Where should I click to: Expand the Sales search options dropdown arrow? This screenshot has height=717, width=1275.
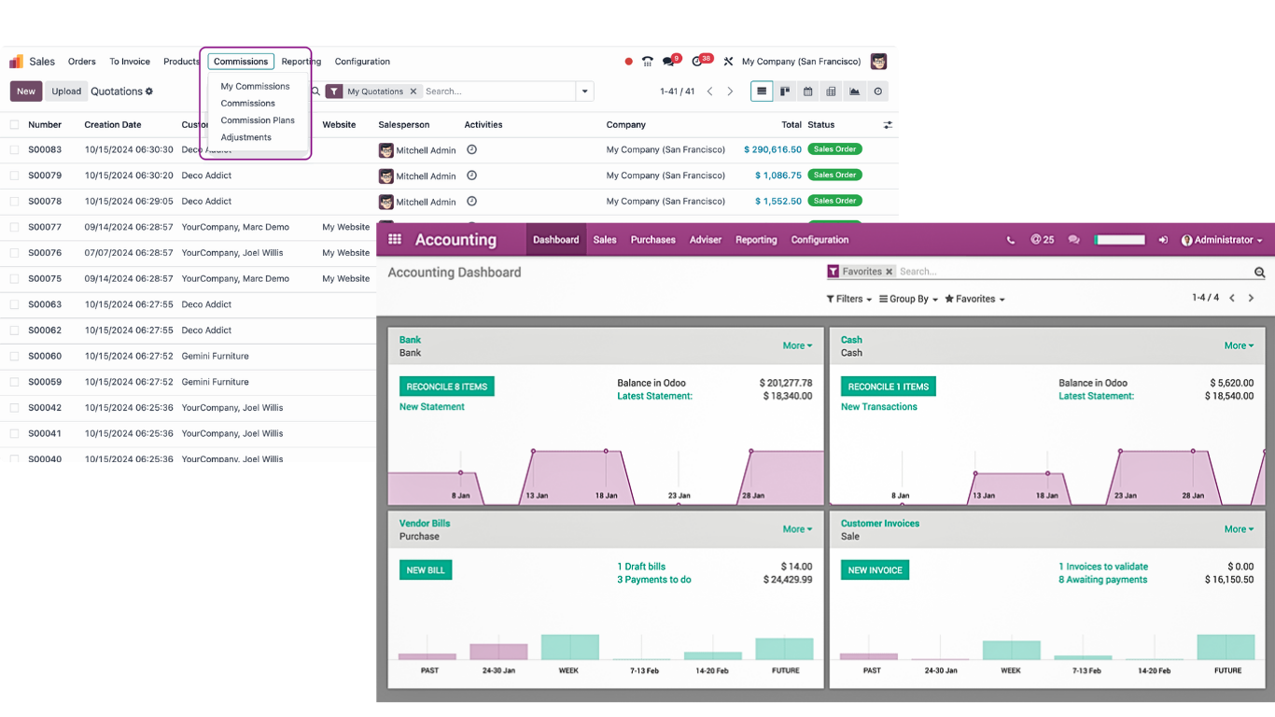585,91
